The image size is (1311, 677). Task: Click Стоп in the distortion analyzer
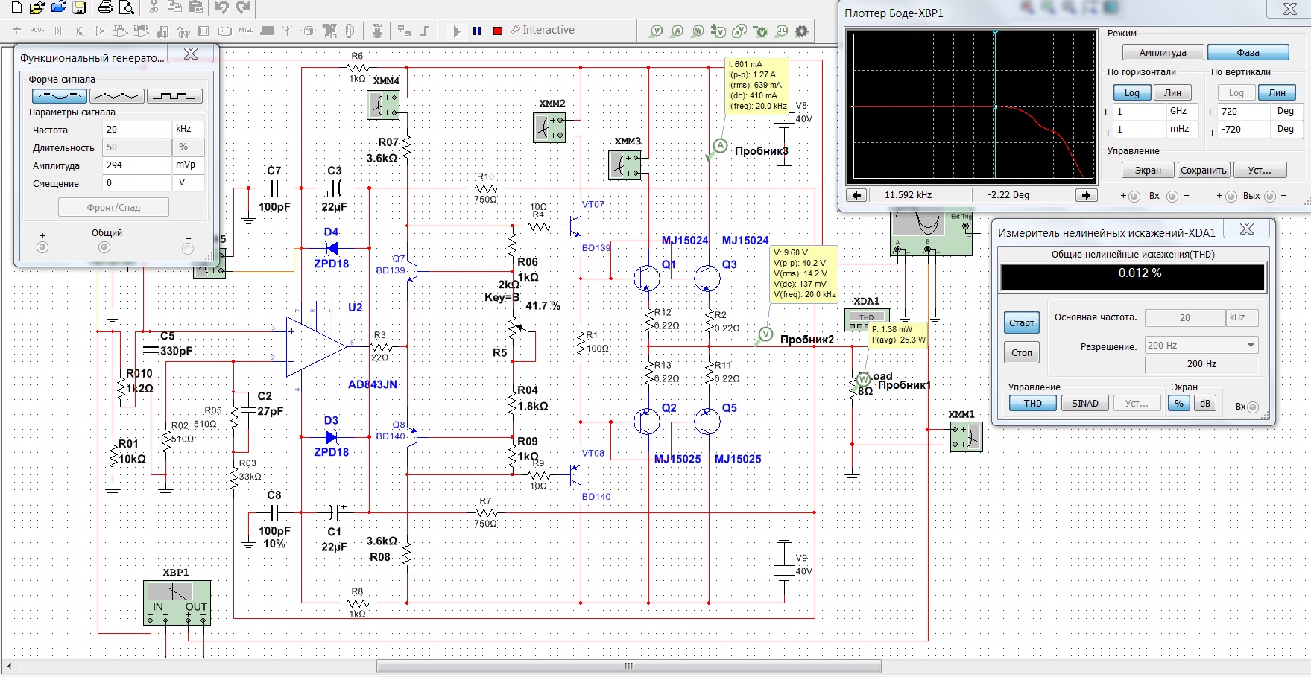[1021, 352]
